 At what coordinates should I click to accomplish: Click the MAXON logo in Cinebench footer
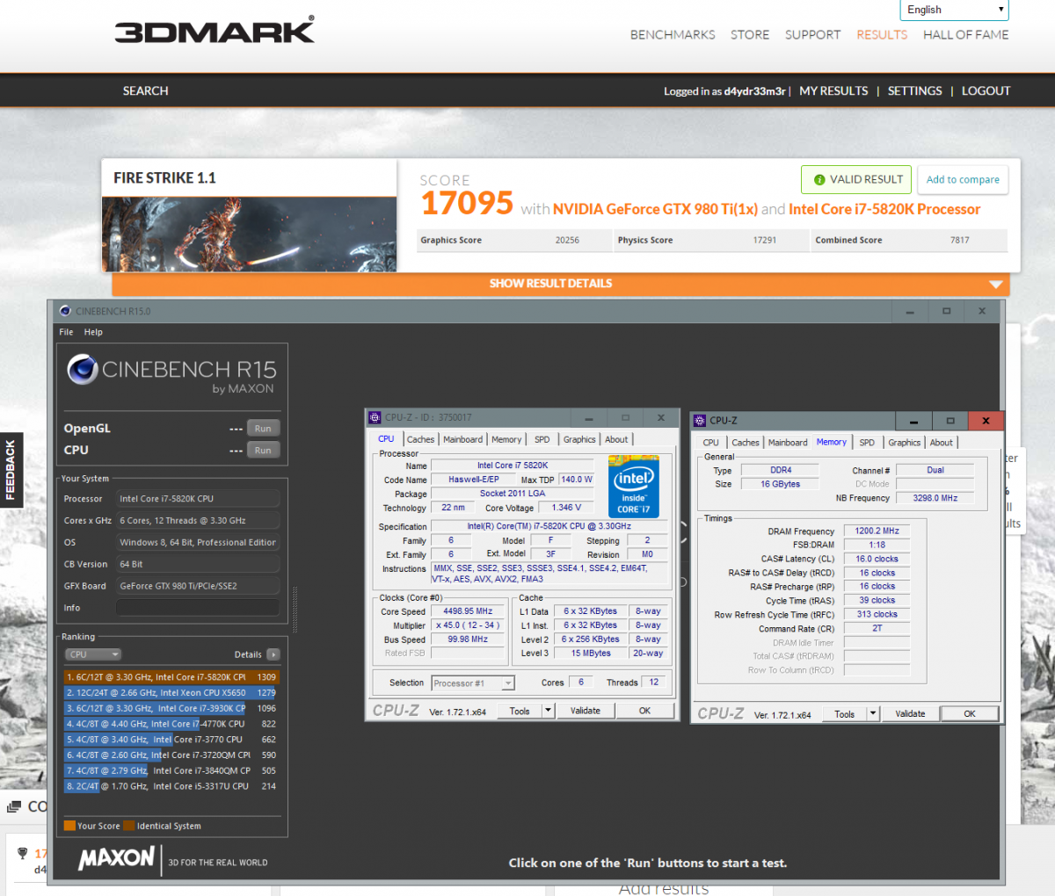pos(116,858)
